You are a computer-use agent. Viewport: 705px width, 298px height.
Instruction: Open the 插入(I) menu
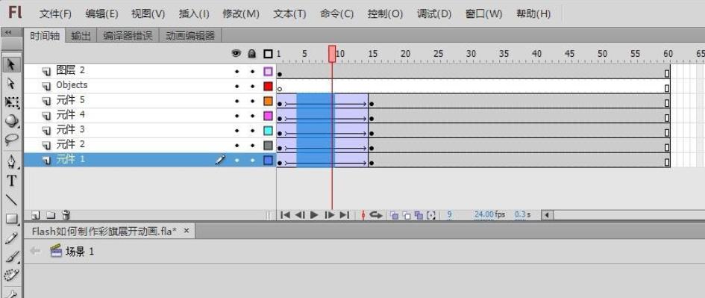point(194,14)
